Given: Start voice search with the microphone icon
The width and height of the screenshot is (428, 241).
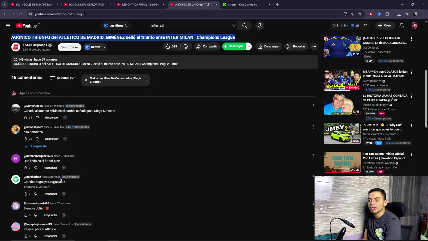Looking at the screenshot, I should 260,25.
